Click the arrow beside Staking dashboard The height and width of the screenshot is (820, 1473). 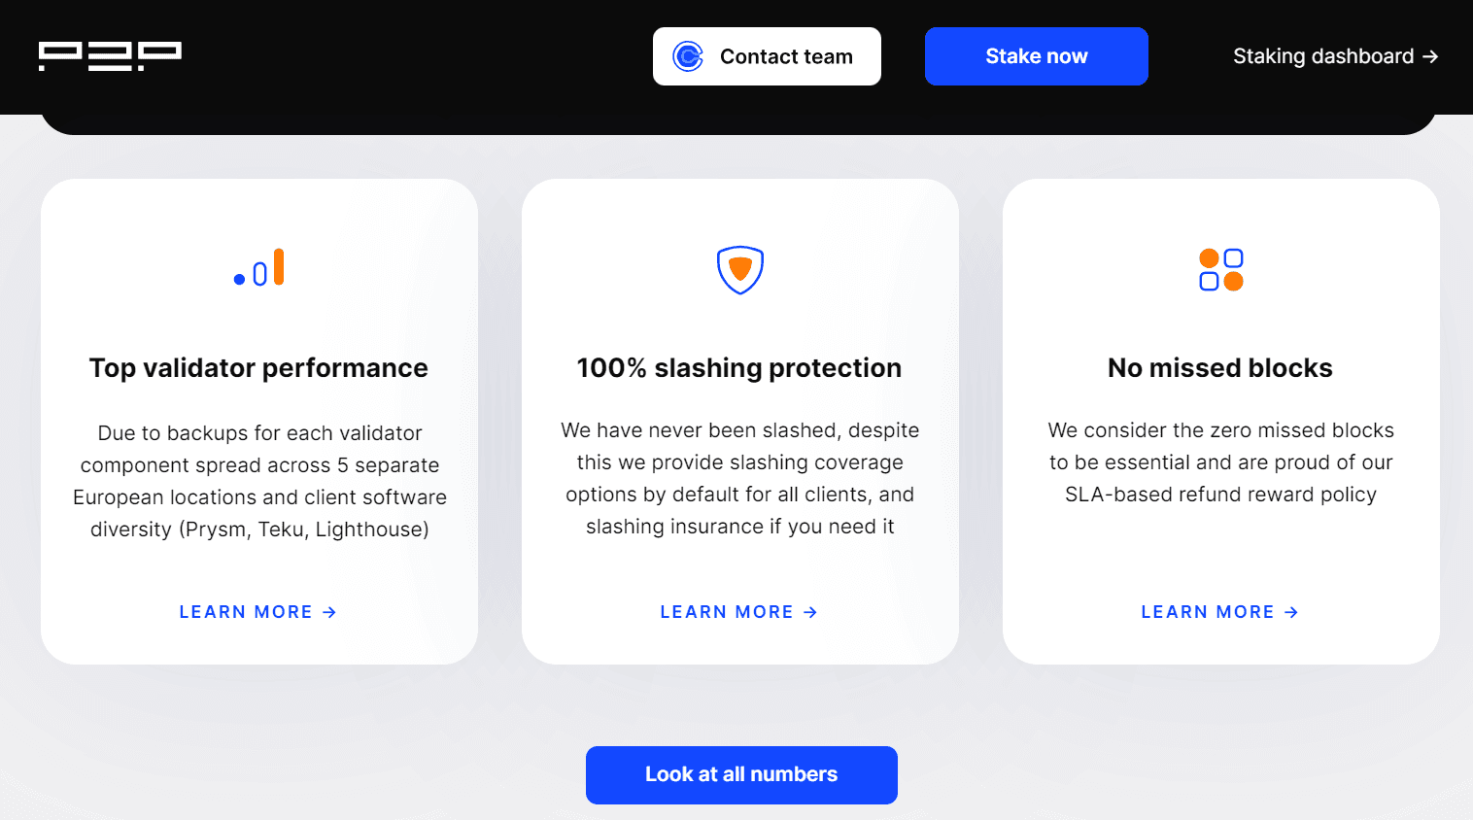click(1430, 56)
